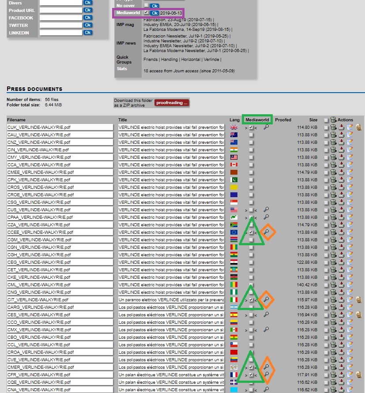This screenshot has height=393, width=365.
Task: Edit the CNZ_VERLINDE-WALKYRIE.pdf row with pencil icon
Action: coord(350,142)
